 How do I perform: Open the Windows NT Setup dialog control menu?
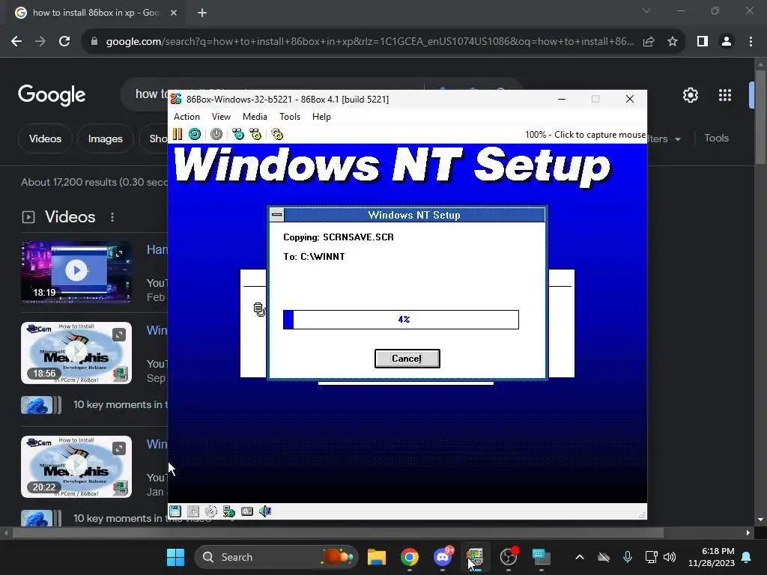point(277,215)
